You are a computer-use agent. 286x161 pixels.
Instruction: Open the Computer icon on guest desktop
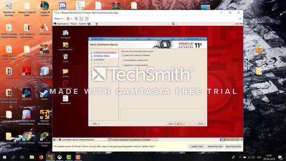pos(66,34)
